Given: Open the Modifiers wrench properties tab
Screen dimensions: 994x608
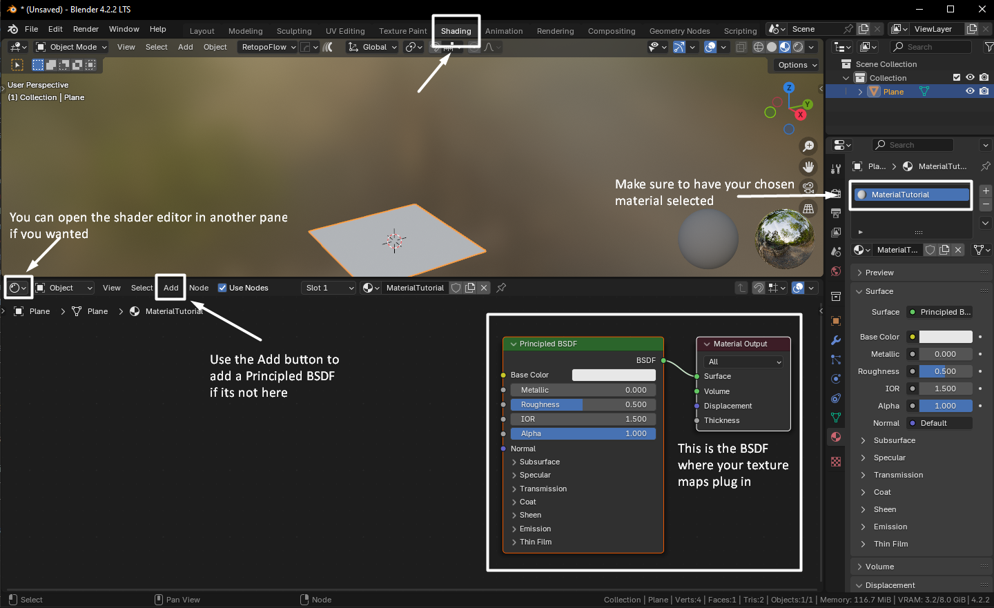Looking at the screenshot, I should tap(836, 340).
